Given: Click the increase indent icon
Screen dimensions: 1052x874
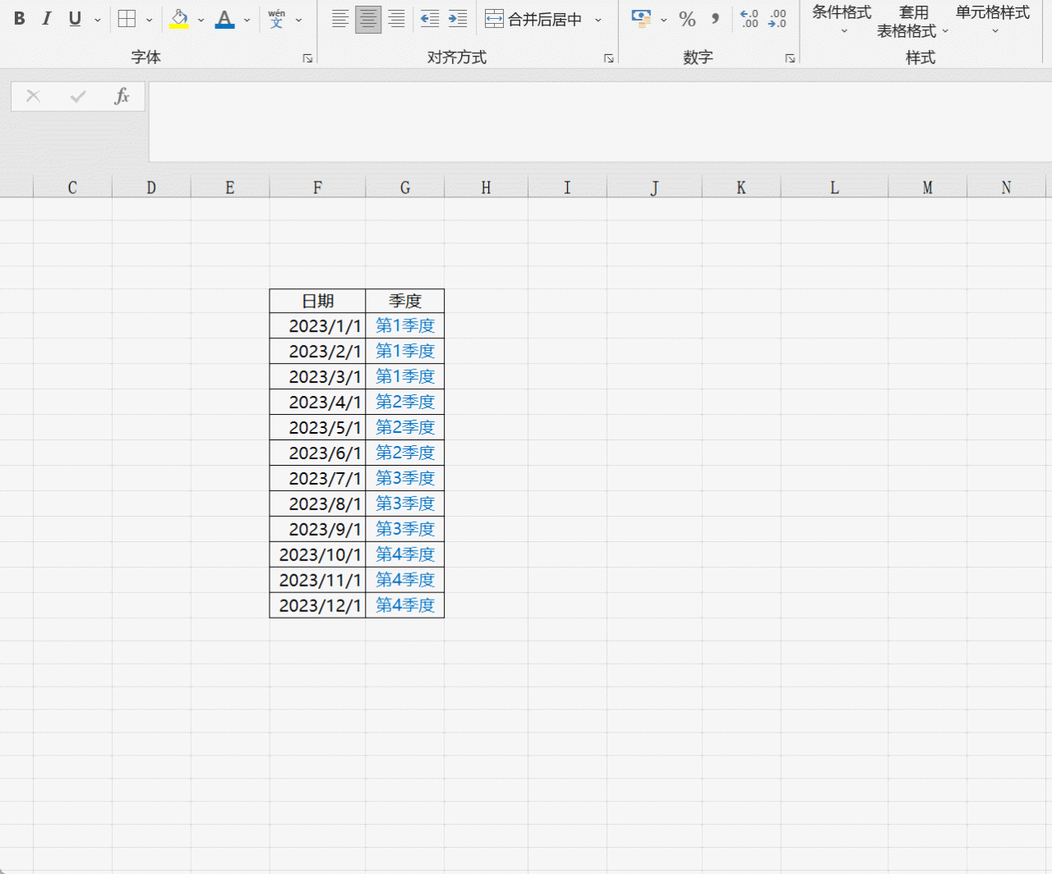Looking at the screenshot, I should (458, 19).
